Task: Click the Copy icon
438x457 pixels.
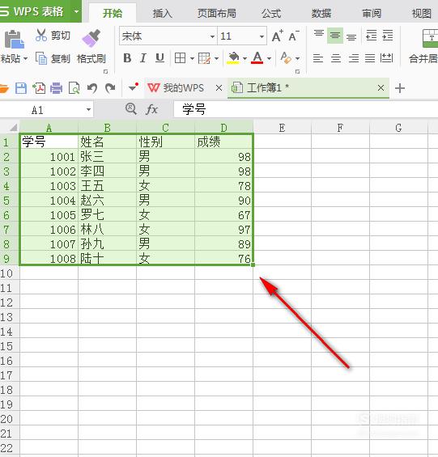Action: point(40,58)
